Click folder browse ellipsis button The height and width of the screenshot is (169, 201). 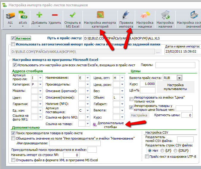point(158,52)
